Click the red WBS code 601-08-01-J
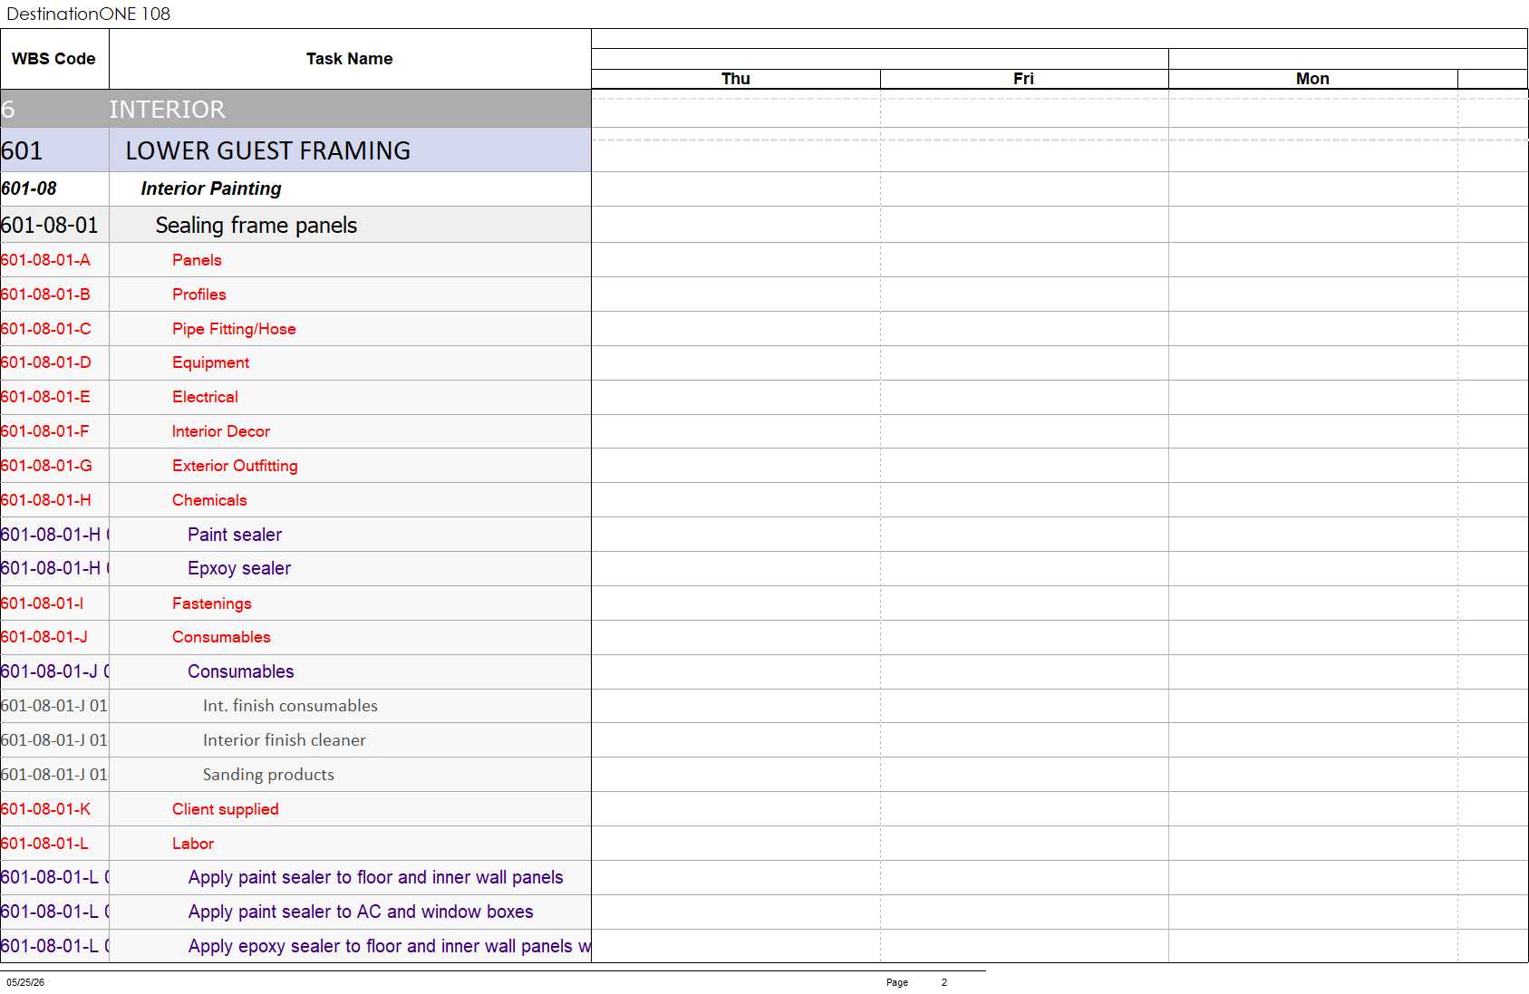 44,637
